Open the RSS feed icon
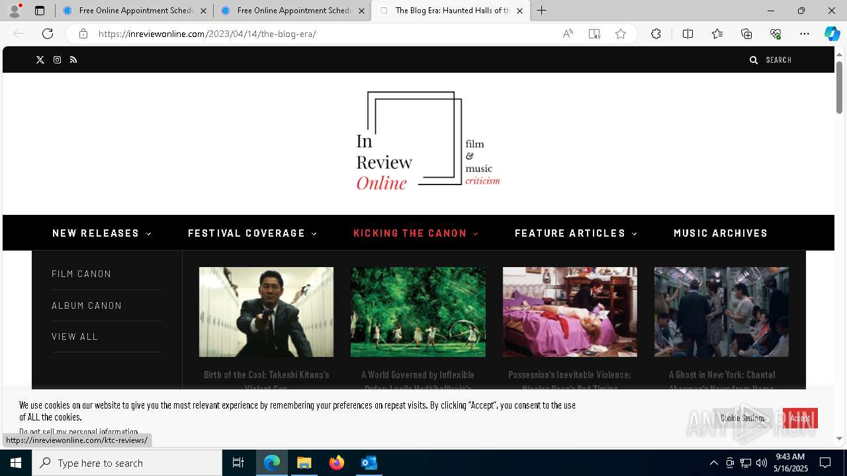847x476 pixels. coord(73,60)
